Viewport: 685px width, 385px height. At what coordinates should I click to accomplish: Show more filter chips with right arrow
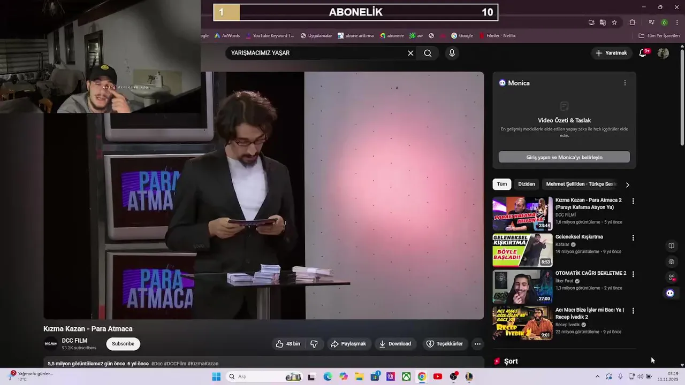pos(627,184)
